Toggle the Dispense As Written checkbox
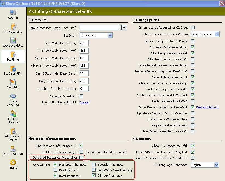225x181 pixels. (81, 96)
